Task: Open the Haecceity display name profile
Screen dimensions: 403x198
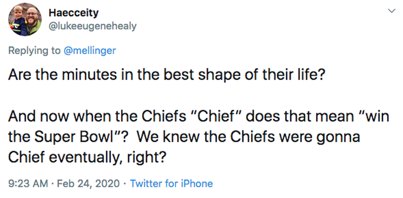Action: 74,13
